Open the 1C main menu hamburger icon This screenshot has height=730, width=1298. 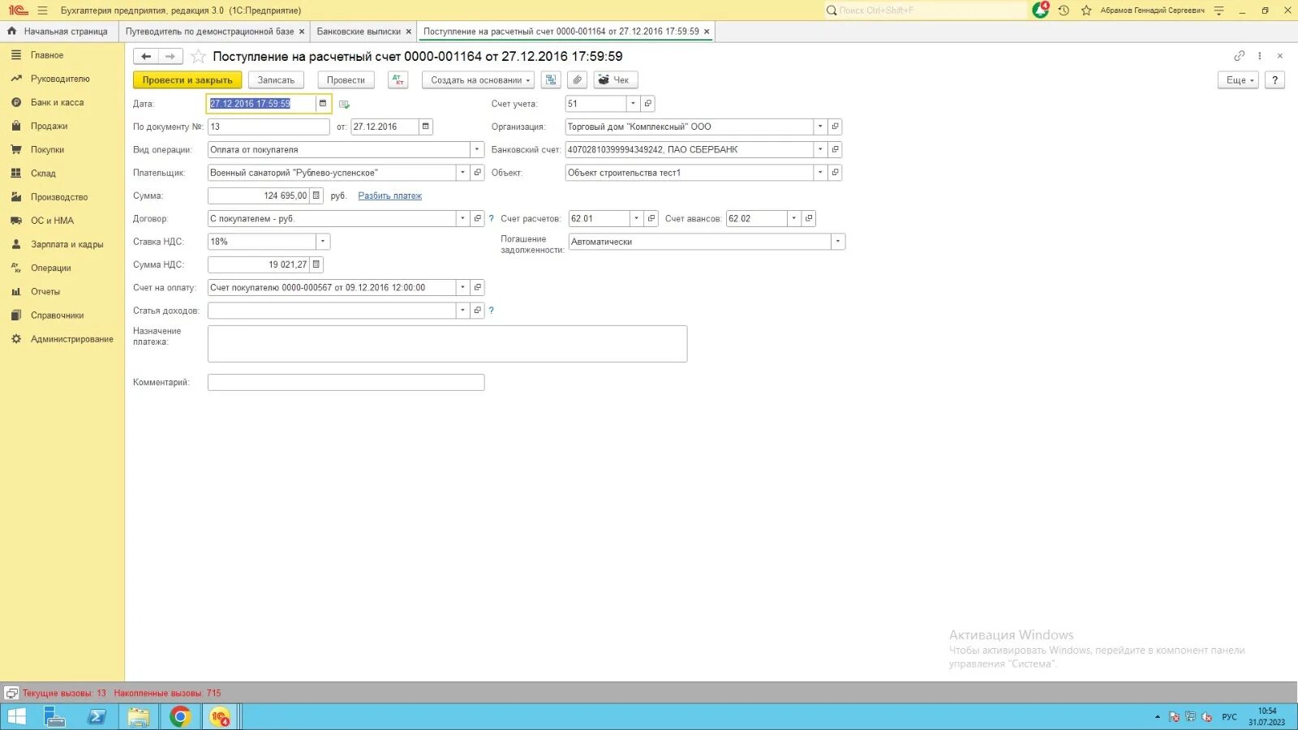tap(42, 11)
